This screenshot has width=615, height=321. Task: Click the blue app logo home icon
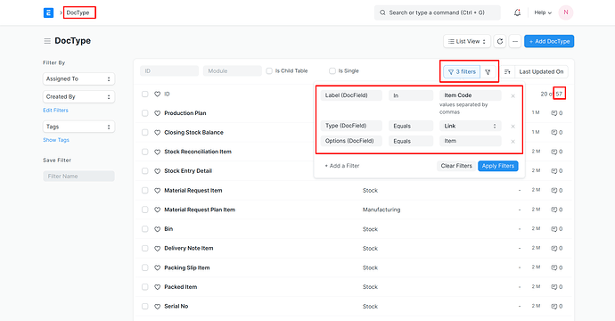[x=48, y=12]
